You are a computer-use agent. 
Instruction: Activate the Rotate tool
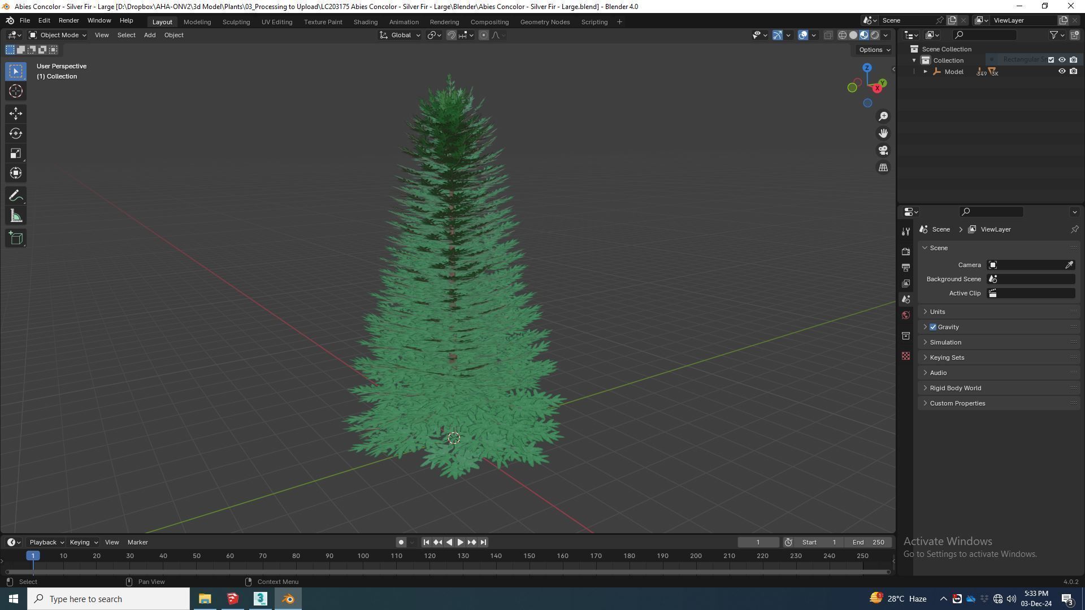click(x=15, y=133)
